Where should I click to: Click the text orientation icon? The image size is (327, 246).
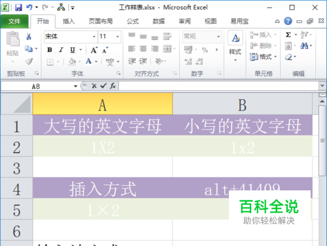tap(159, 61)
